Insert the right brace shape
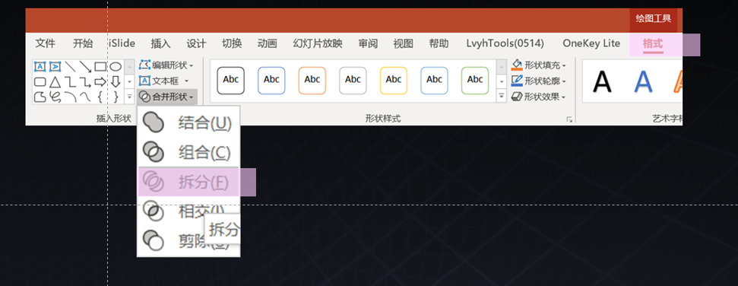This screenshot has width=738, height=286. click(116, 97)
